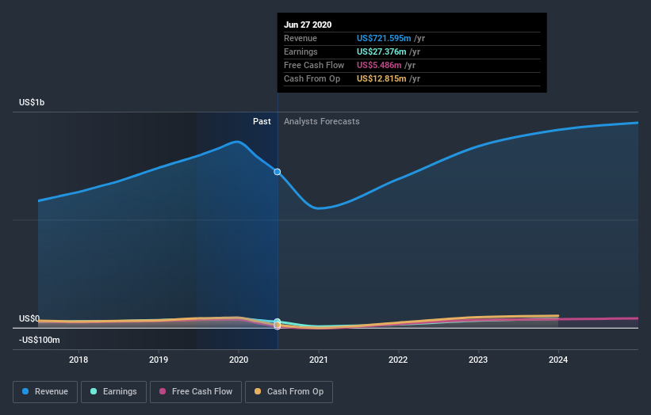Click the Cash From Op label in tooltip
651x415 pixels.
point(312,78)
